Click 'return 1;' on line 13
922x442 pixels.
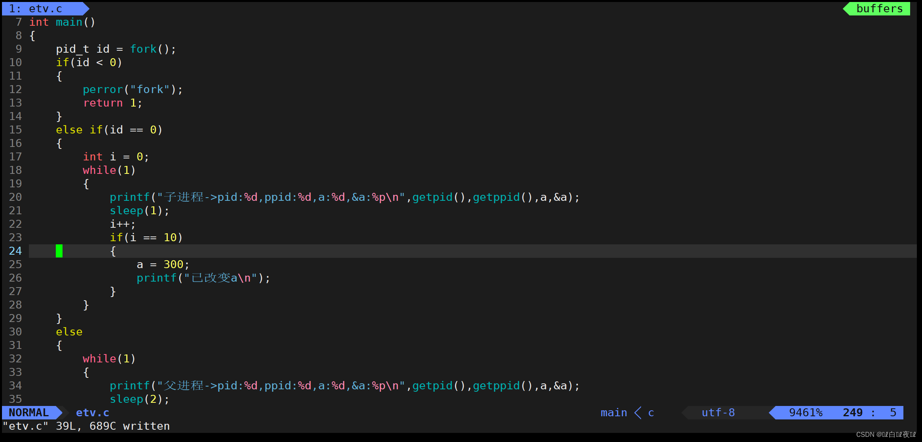point(113,103)
